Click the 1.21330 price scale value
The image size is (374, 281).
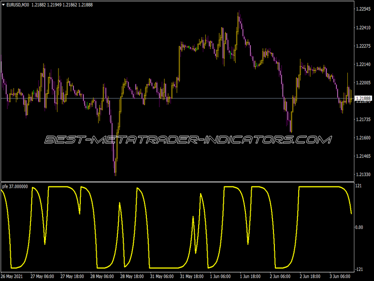[x=364, y=175]
